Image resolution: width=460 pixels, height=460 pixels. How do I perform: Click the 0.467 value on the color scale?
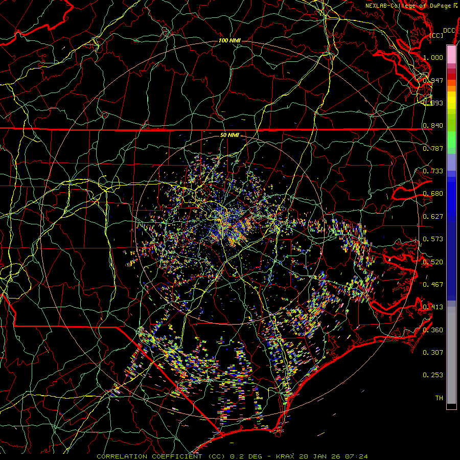[433, 284]
